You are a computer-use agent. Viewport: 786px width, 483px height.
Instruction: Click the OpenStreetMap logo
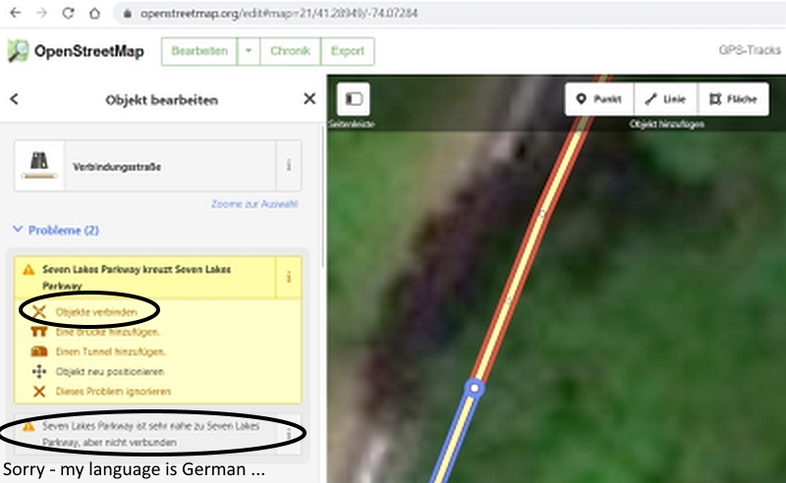click(x=76, y=51)
